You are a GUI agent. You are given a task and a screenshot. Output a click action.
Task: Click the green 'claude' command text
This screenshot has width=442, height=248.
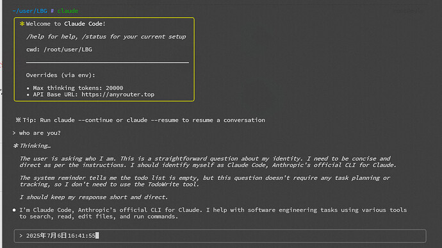point(68,11)
